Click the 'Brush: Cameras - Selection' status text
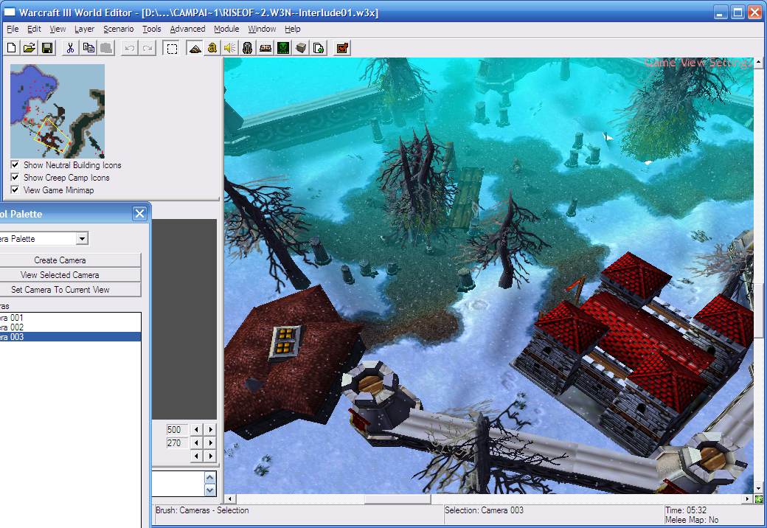This screenshot has height=528, width=767. coord(202,510)
